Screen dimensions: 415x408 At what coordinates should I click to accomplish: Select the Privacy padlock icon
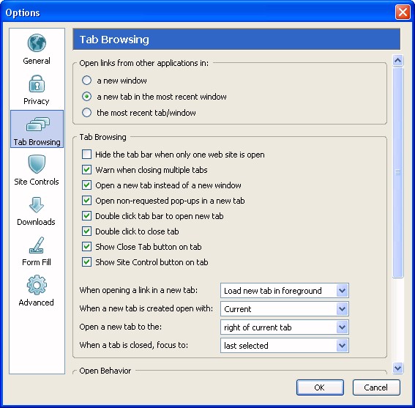pyautogui.click(x=37, y=84)
